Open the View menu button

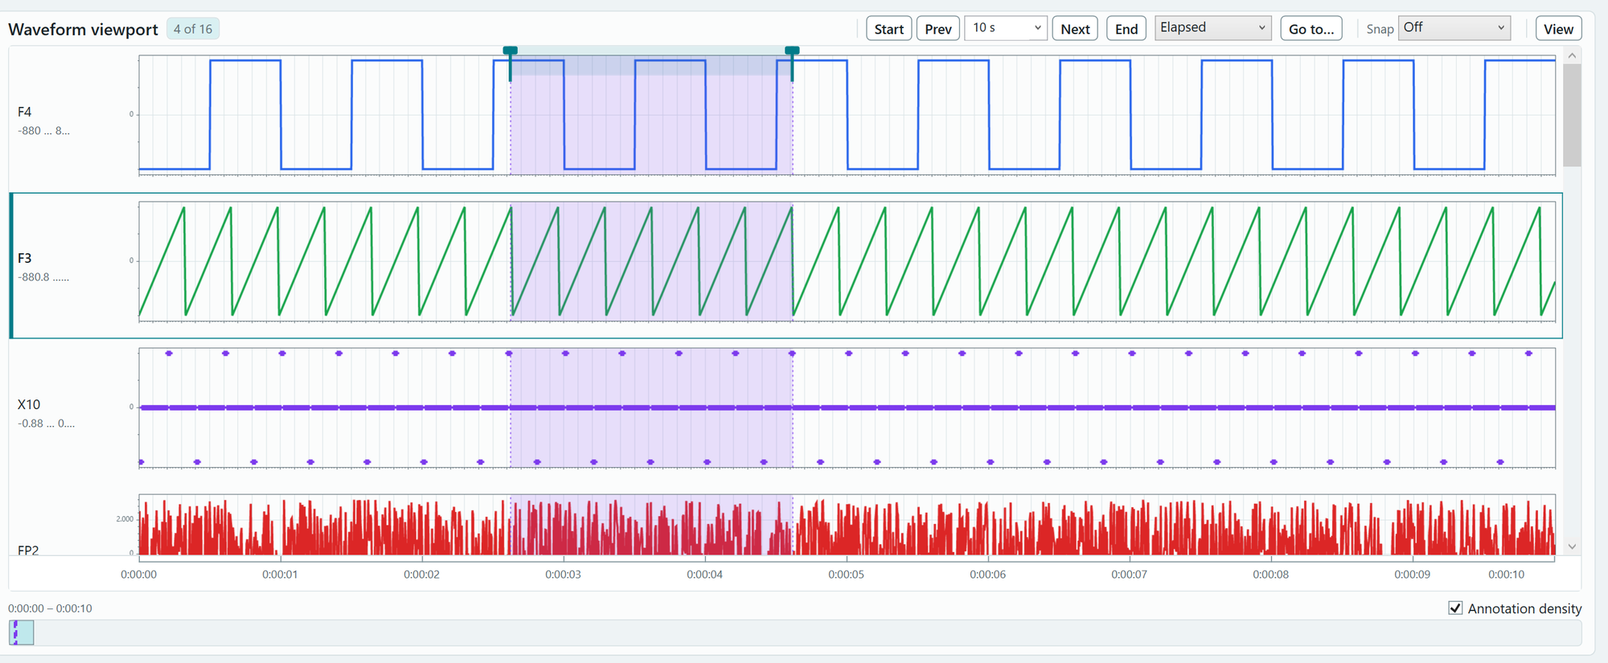pos(1558,29)
